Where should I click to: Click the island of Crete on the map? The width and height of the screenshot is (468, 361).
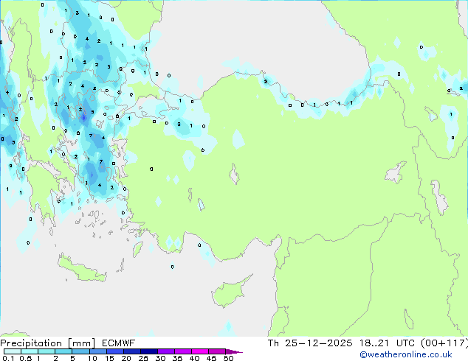click(x=81, y=268)
